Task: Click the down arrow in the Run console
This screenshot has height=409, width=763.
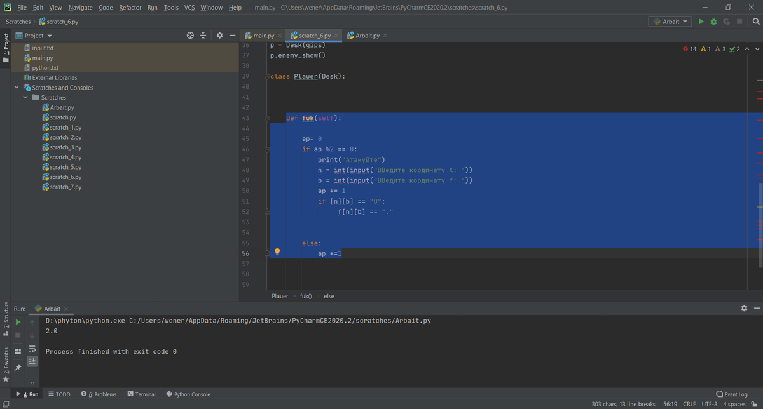Action: 32,335
